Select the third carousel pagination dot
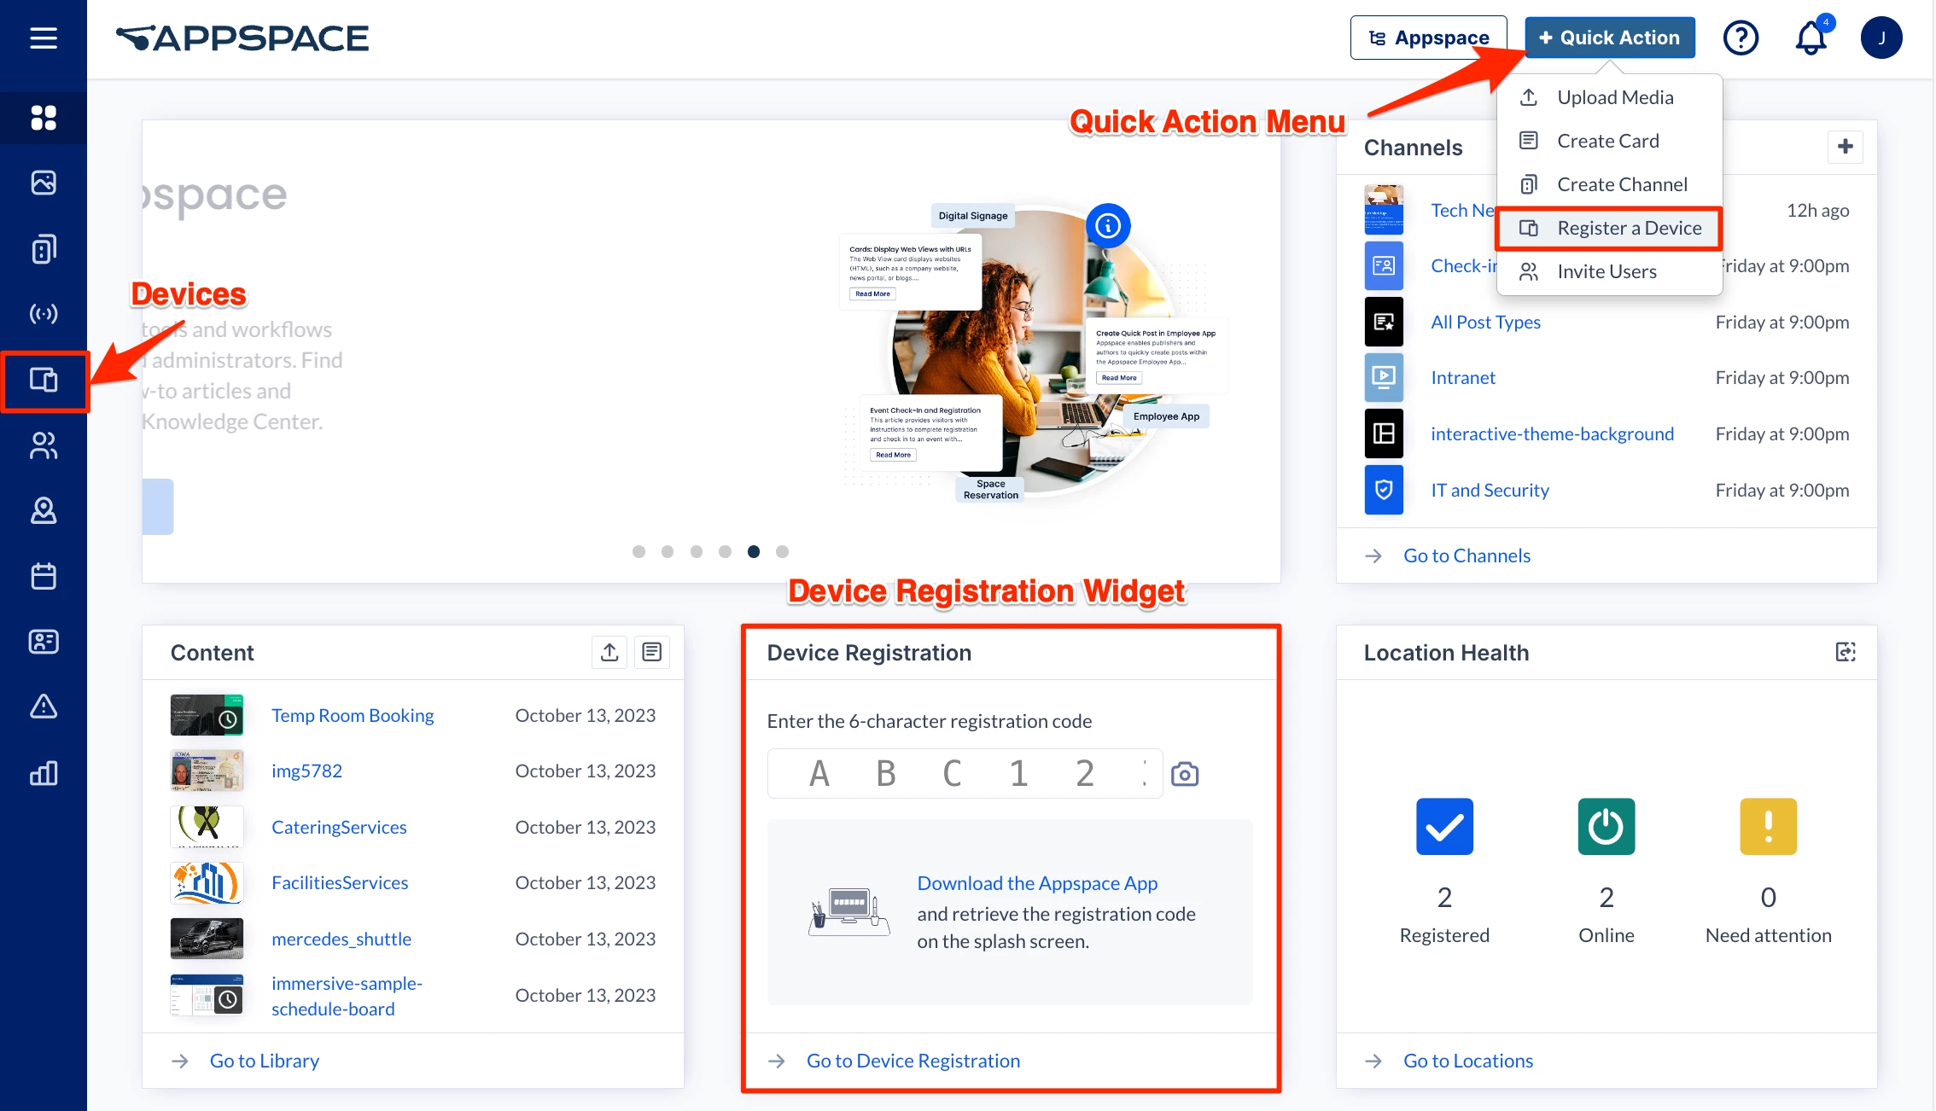 697,552
